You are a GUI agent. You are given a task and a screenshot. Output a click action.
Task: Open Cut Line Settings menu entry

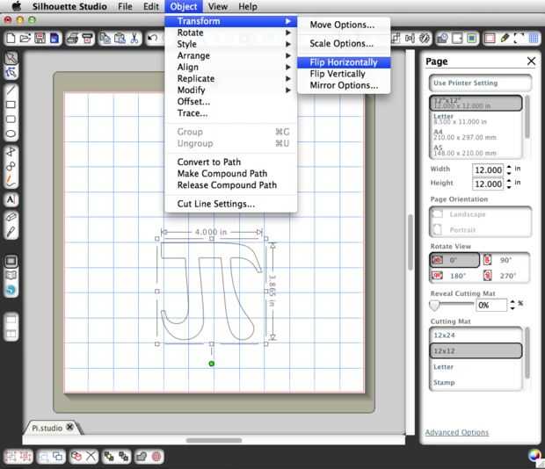click(x=231, y=204)
